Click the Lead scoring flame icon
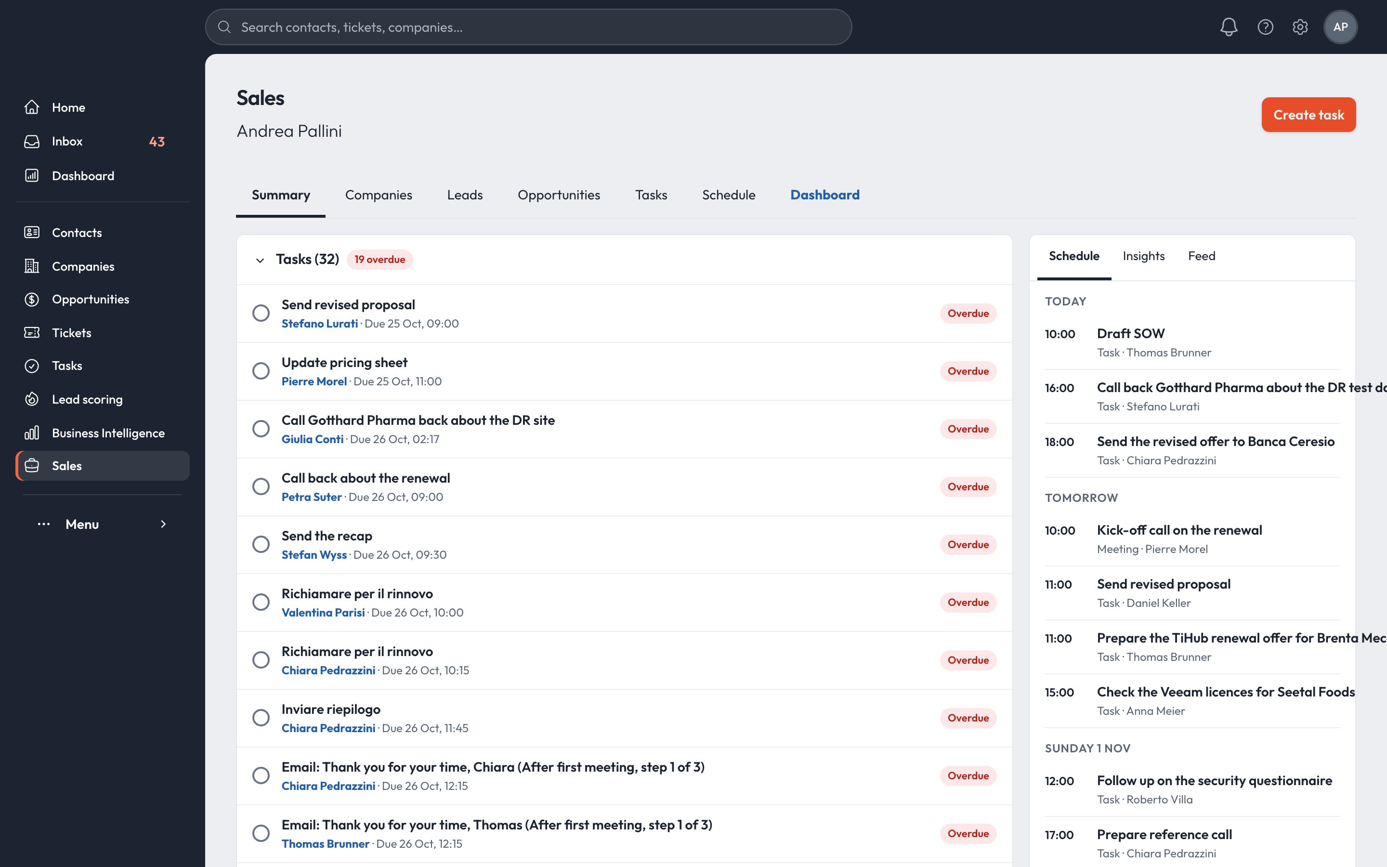 coord(32,399)
